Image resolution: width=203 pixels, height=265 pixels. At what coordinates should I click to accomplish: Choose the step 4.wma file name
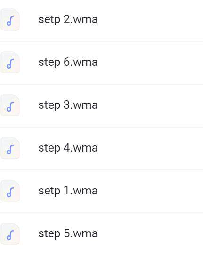coord(68,148)
